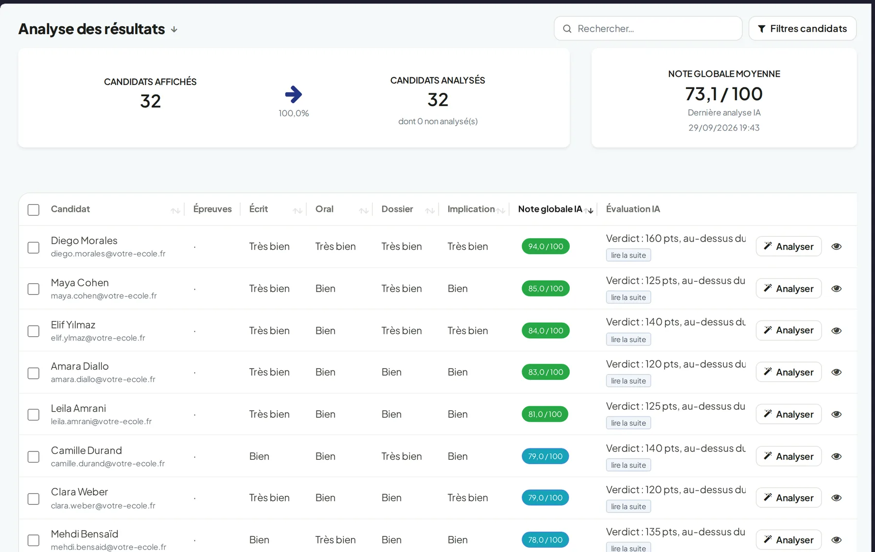Select Clara Weber row checkbox
Image resolution: width=875 pixels, height=552 pixels.
(x=34, y=499)
